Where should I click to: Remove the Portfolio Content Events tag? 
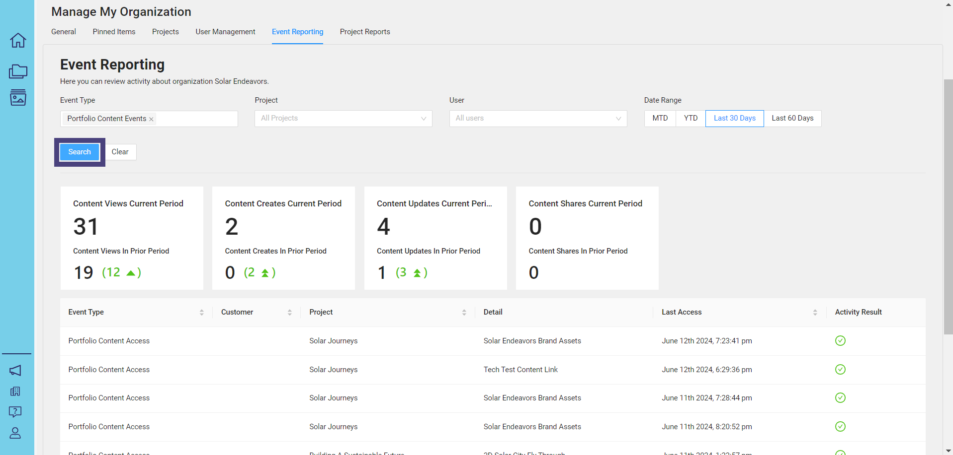tap(151, 119)
